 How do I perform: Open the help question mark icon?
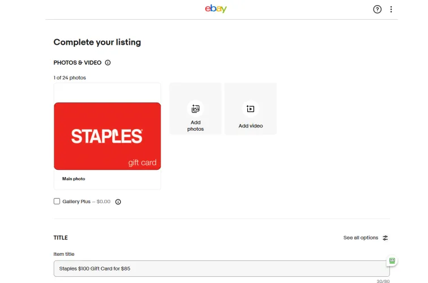pyautogui.click(x=378, y=9)
